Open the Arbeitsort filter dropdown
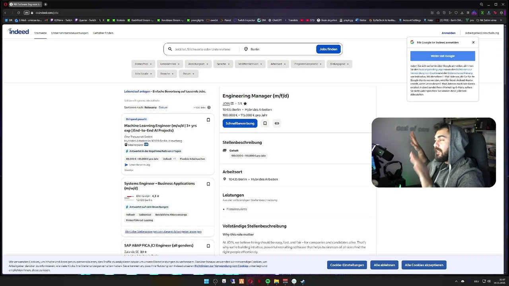 click(278, 64)
